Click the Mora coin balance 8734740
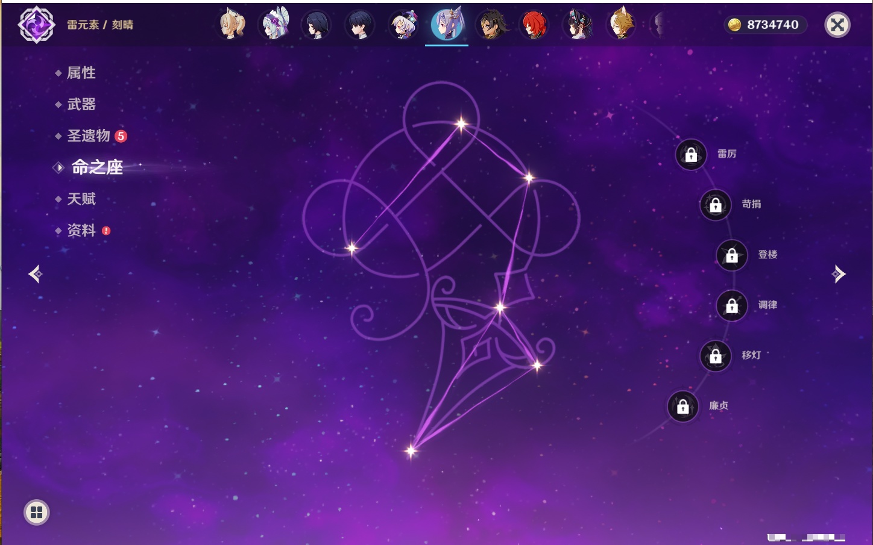Screen dimensions: 873x545 pos(764,25)
